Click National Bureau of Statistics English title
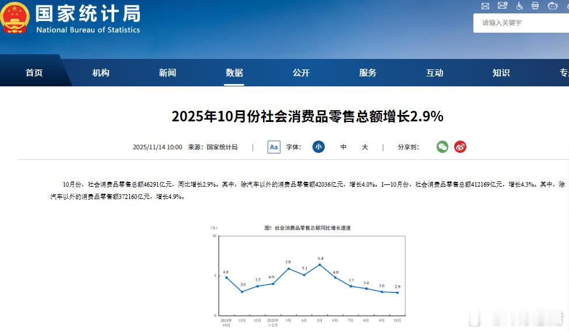Screen dimensions: 569x332 coord(88,30)
